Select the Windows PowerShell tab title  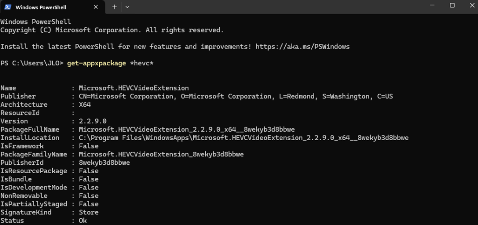click(x=41, y=7)
